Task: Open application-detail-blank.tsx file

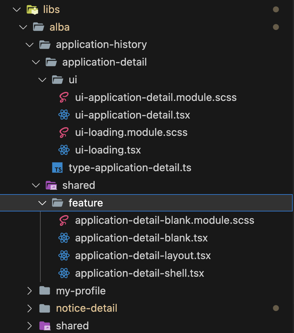Action: (x=141, y=238)
